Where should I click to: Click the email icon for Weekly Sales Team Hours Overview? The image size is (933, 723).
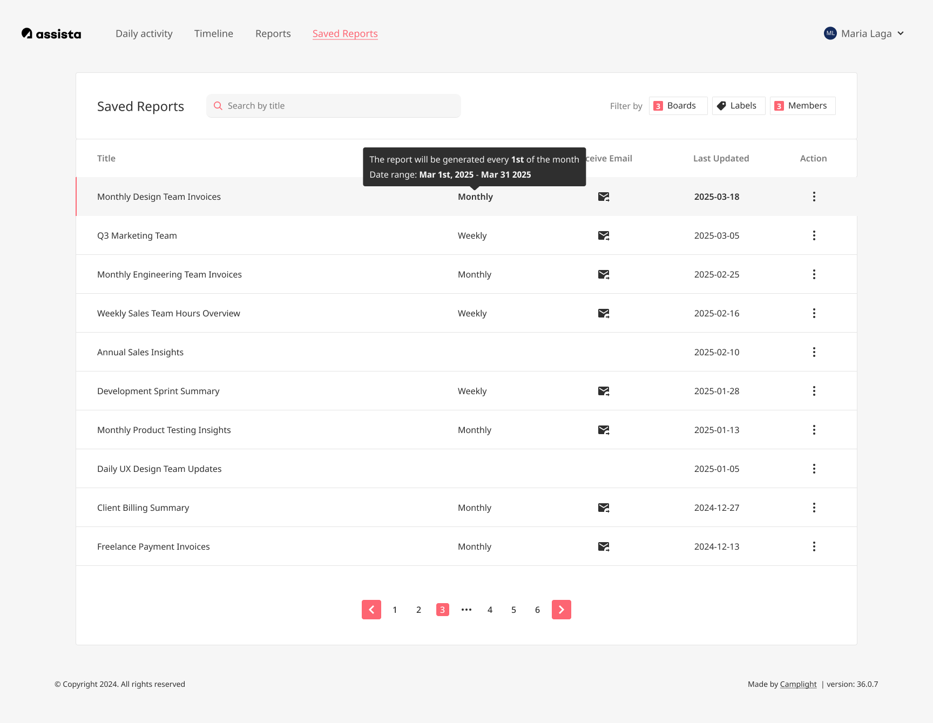point(603,313)
